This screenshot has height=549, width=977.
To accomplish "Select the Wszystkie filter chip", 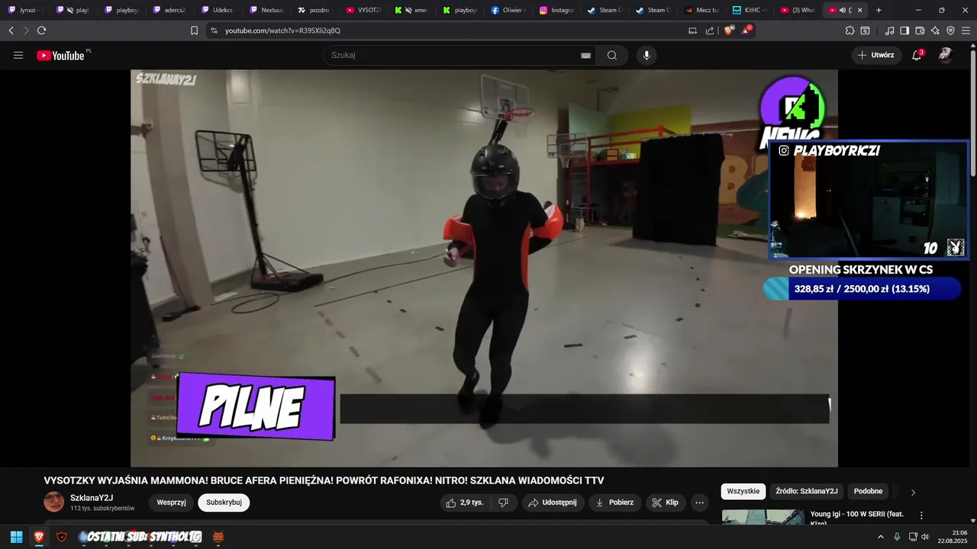I will point(743,491).
